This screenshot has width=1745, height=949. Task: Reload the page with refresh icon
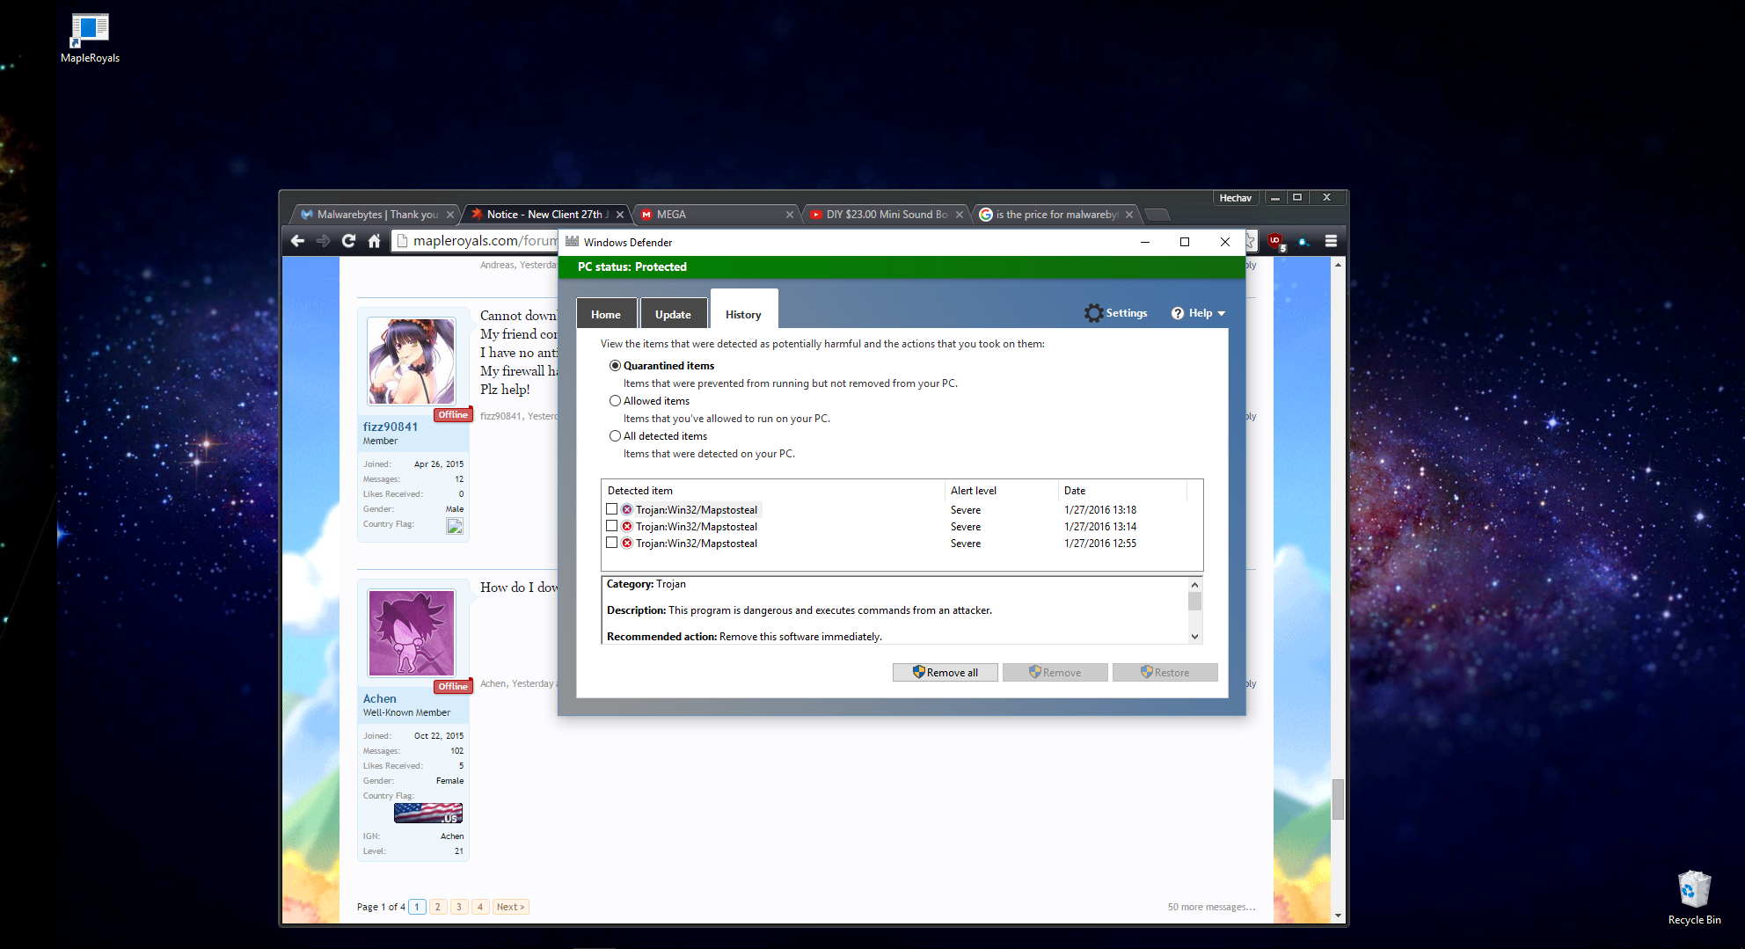coord(348,240)
